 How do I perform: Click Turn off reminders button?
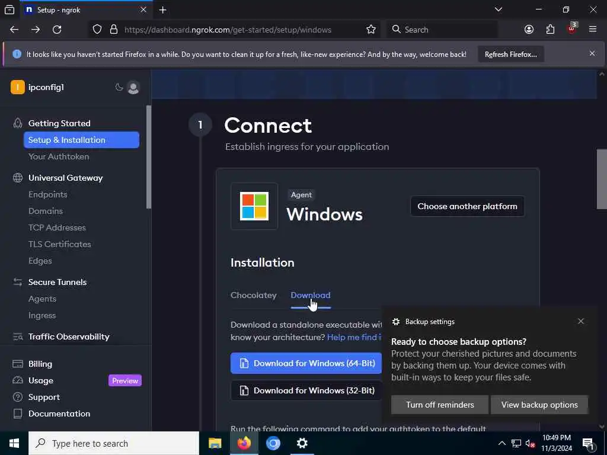[440, 405]
